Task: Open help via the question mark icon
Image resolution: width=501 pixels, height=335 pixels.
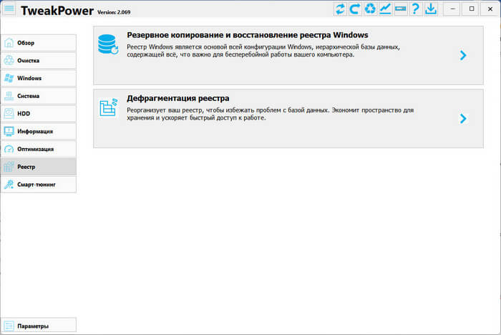Action: click(x=415, y=9)
